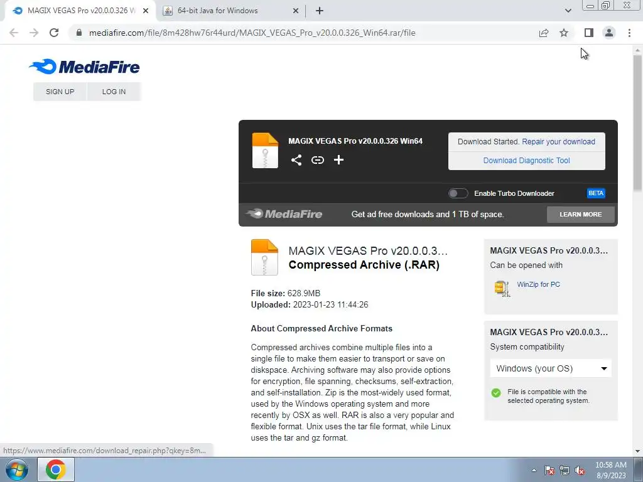This screenshot has width=643, height=482.
Task: Click the 'Compressed Archive (.RAR)' heading
Action: coord(364,265)
